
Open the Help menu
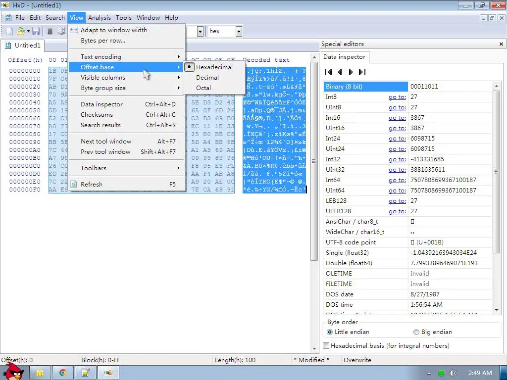tap(171, 18)
